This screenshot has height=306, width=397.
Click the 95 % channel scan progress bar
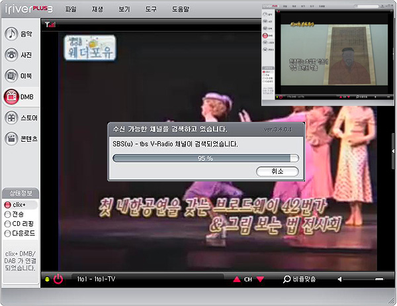pos(206,158)
